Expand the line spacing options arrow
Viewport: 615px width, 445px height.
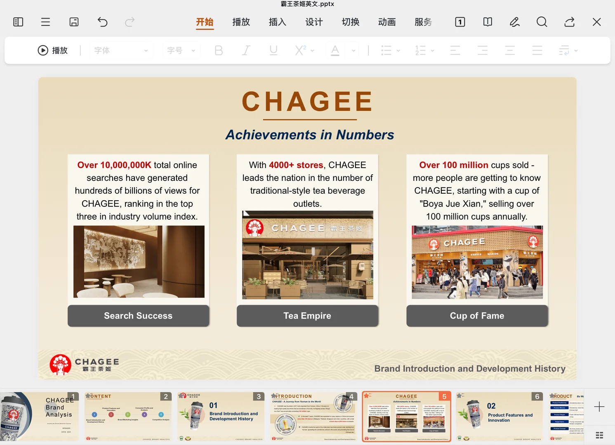576,51
